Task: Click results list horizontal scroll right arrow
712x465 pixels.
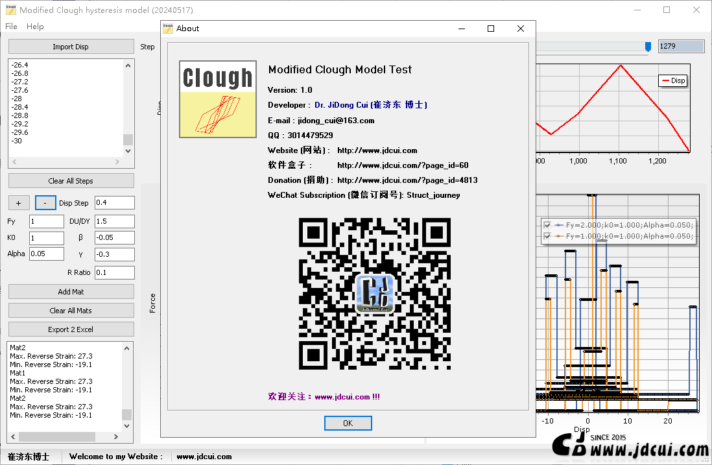Action: [x=116, y=437]
